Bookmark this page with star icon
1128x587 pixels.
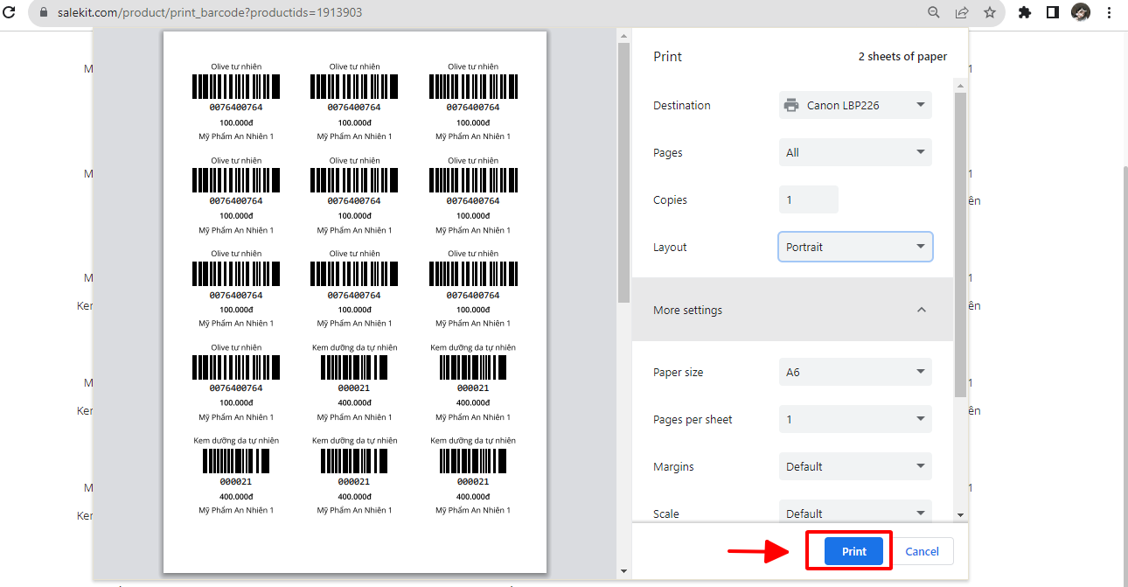tap(990, 12)
